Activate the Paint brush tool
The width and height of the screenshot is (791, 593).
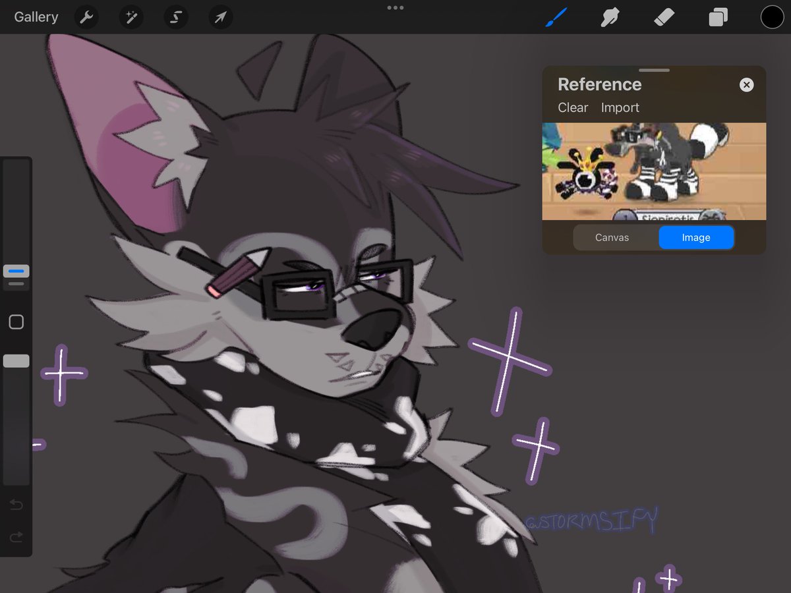coord(556,17)
